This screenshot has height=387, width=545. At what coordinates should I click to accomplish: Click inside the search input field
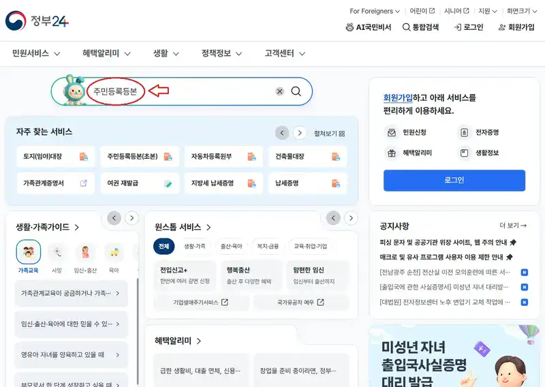point(181,91)
